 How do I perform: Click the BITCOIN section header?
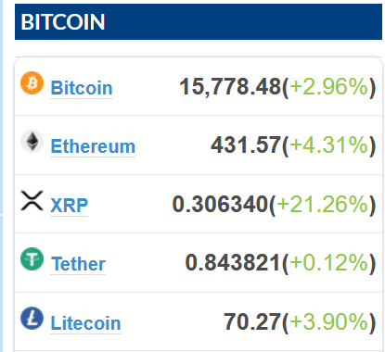(199, 22)
